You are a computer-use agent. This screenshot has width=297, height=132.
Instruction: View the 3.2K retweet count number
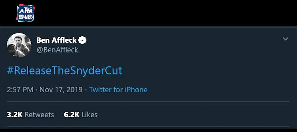[x=15, y=114]
